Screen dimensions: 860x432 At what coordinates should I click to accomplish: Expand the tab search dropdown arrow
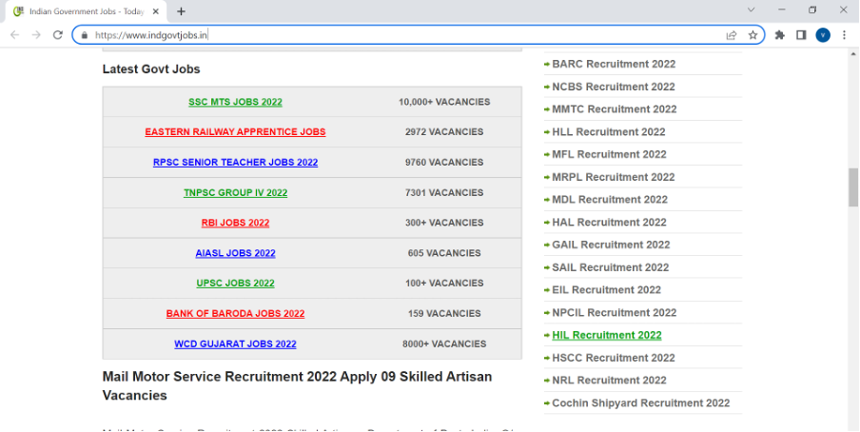752,10
